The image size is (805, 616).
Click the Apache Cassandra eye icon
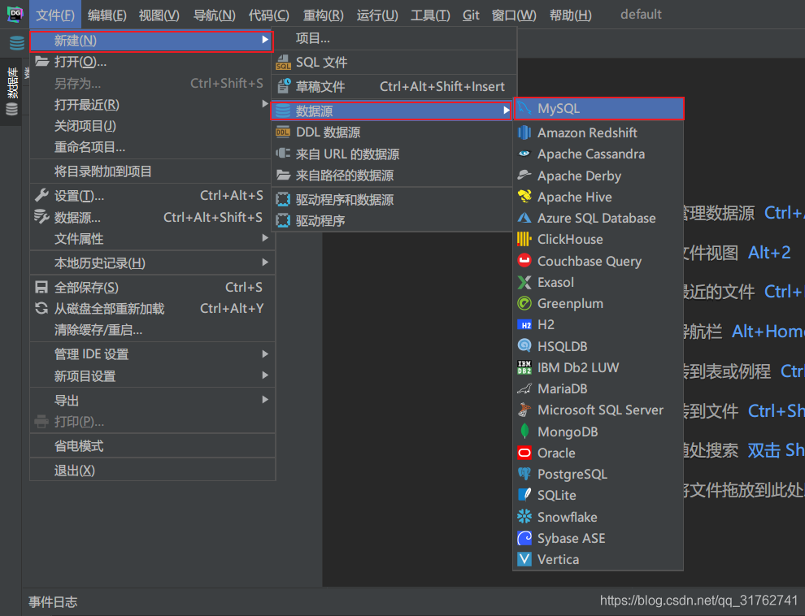524,154
